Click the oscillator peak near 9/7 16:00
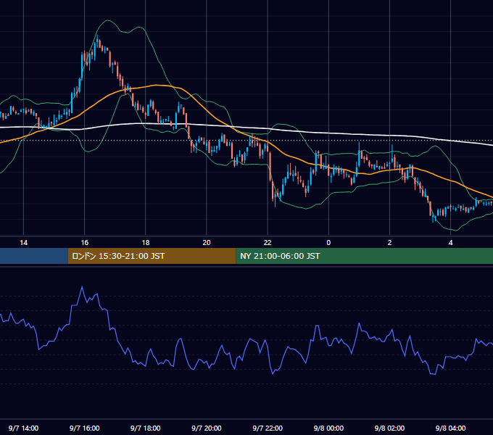 pos(82,287)
